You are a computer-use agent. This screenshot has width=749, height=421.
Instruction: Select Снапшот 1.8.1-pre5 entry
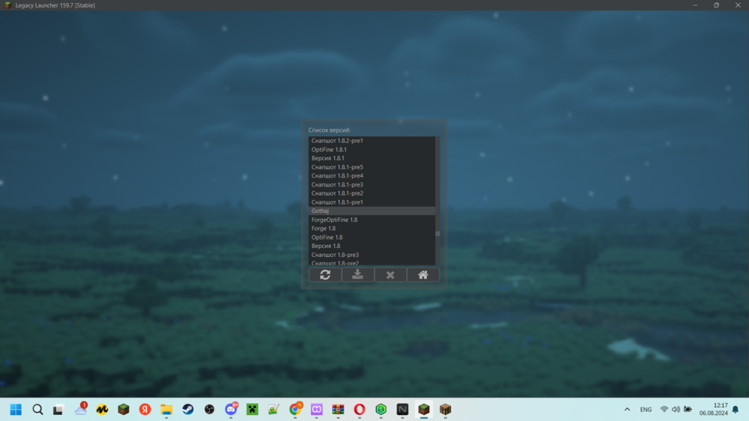372,167
